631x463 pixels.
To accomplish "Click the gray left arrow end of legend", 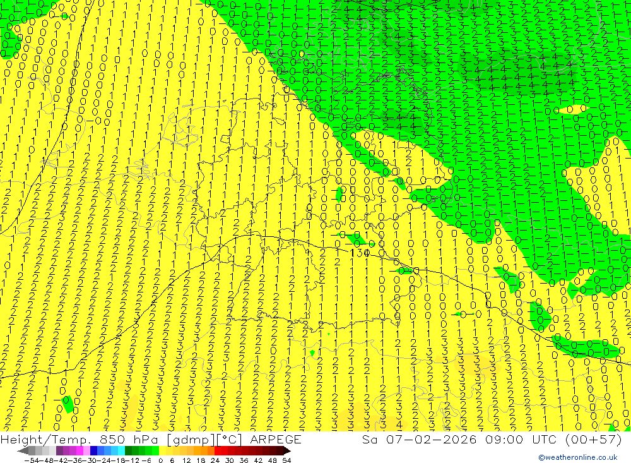I will 23,451.
